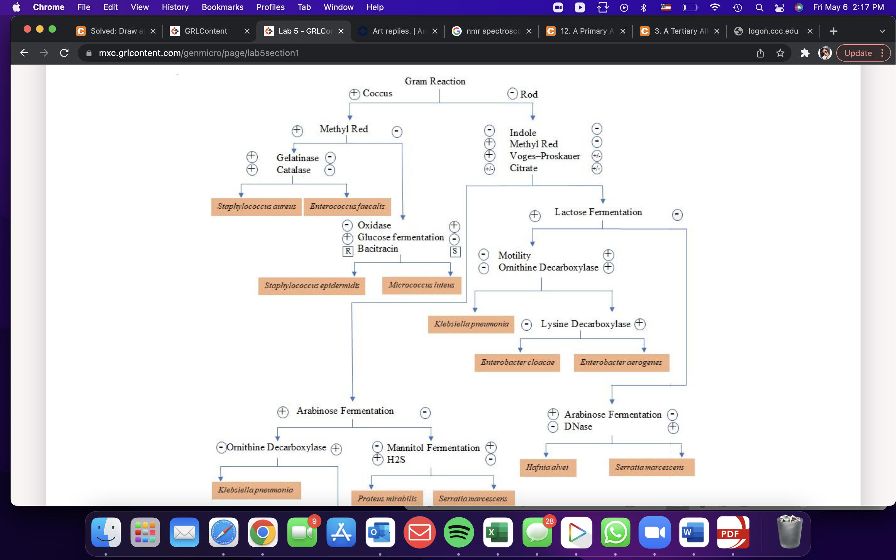Click the forward navigation arrow
Image resolution: width=896 pixels, height=560 pixels.
click(x=44, y=53)
